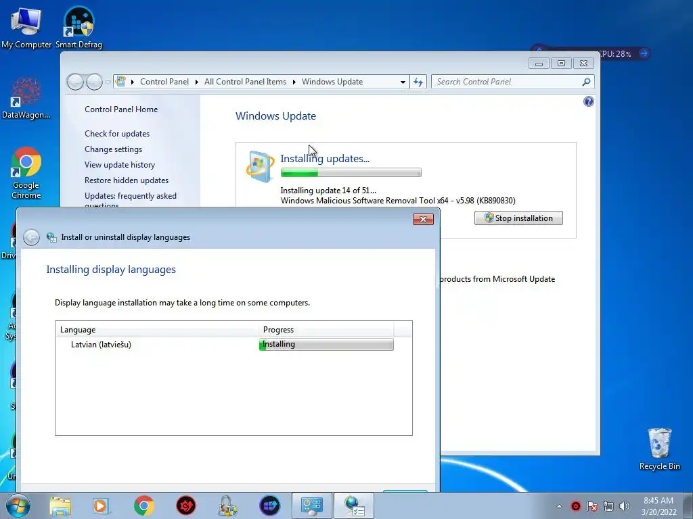Open View update history
The width and height of the screenshot is (693, 519).
(x=120, y=165)
